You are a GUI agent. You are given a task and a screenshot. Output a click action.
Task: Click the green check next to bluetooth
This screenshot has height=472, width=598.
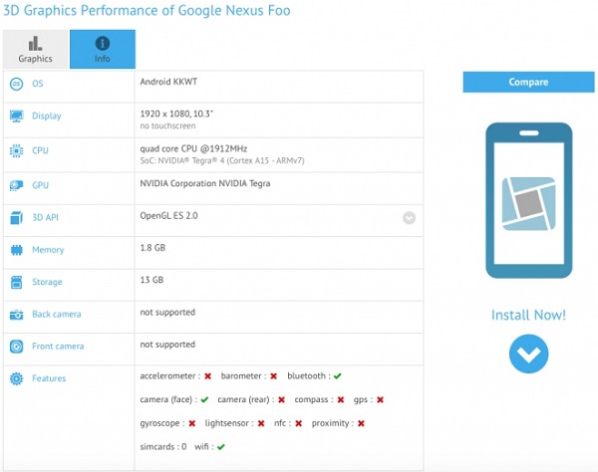point(338,376)
